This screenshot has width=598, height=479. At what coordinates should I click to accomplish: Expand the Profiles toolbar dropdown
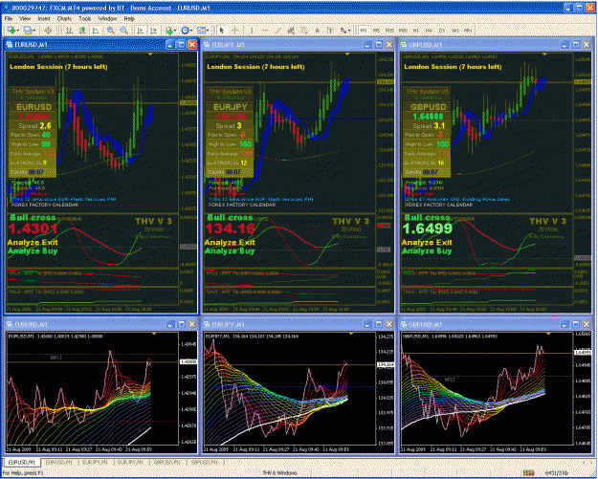(34, 31)
